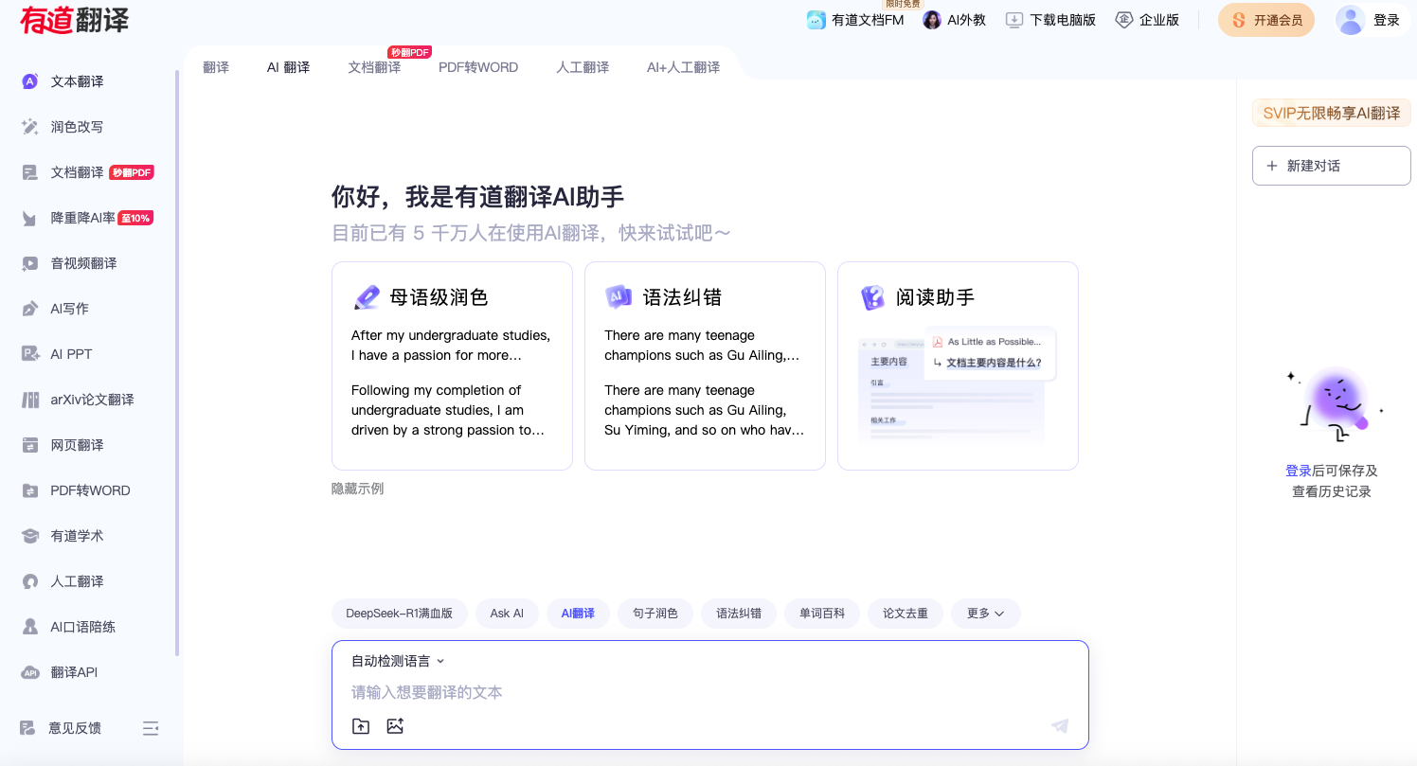
Task: Click the AI外教 header link text
Action: (967, 20)
